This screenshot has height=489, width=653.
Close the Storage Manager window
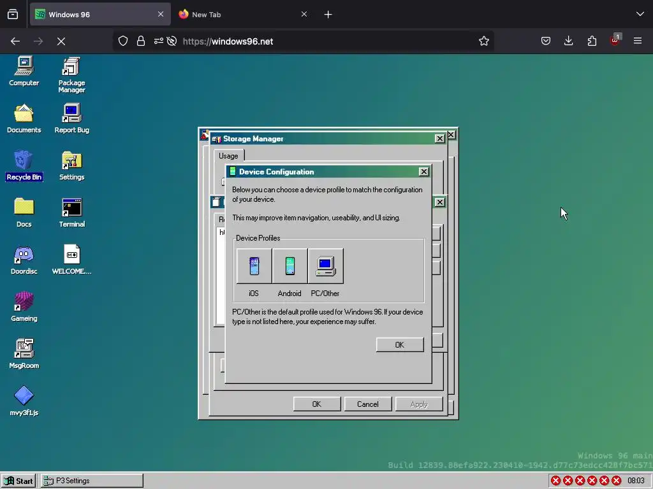click(x=439, y=139)
